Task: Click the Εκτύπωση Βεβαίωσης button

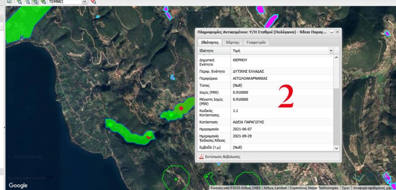Action: (x=222, y=156)
